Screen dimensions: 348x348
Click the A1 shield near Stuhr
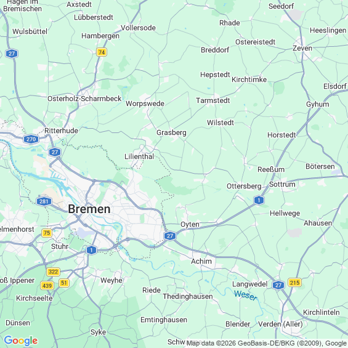click(91, 250)
